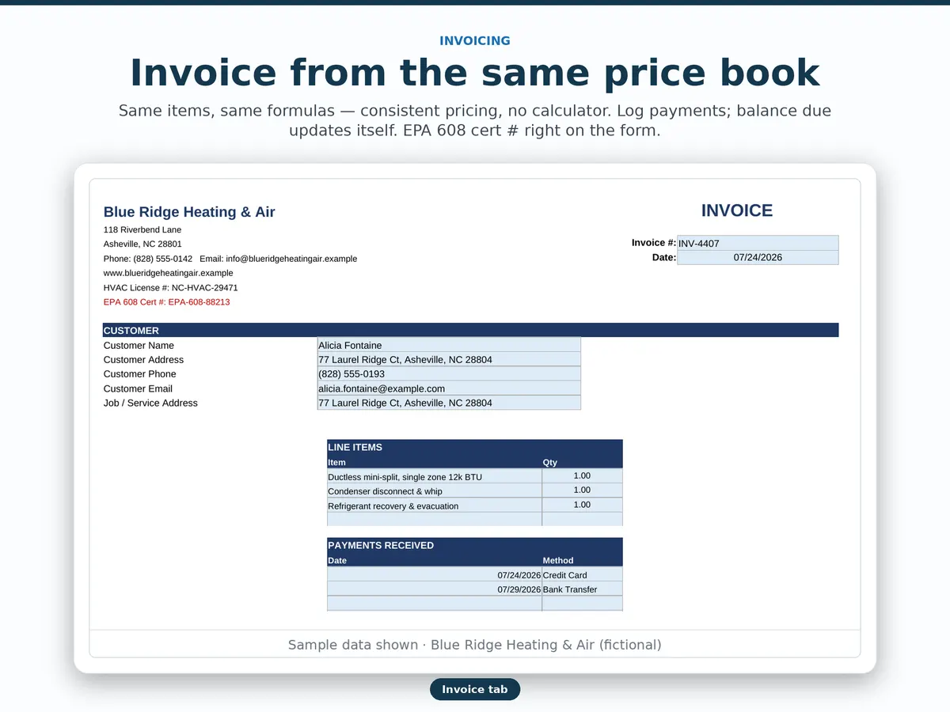Viewport: 950px width, 712px height.
Task: Click the Asheville, NC 28801 line
Action: click(142, 244)
